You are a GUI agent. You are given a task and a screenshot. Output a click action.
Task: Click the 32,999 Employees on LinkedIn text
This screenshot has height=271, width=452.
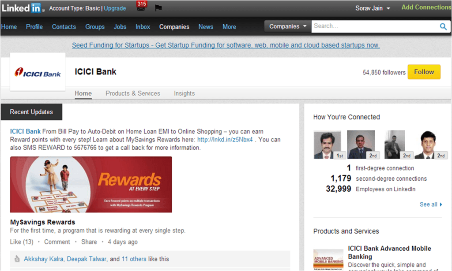(371, 189)
